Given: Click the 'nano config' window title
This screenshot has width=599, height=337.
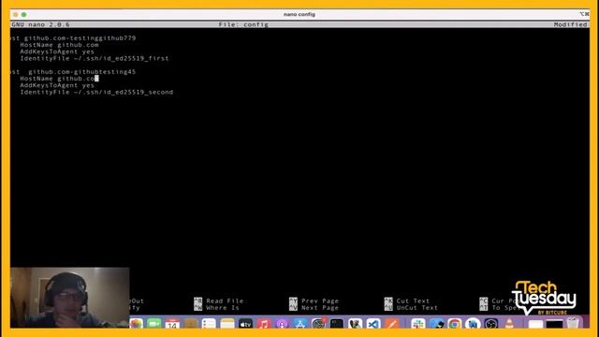Looking at the screenshot, I should click(x=299, y=14).
